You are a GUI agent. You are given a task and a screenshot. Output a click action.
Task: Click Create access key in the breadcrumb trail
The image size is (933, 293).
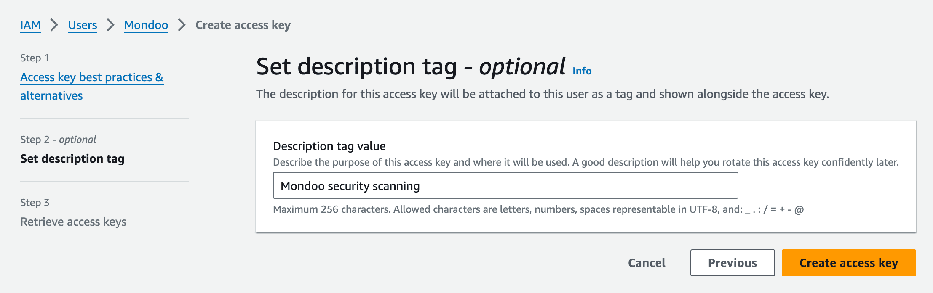[x=242, y=25]
